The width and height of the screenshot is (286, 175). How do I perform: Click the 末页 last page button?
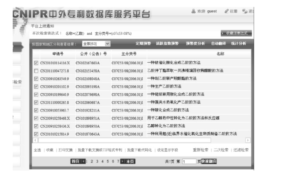click(x=130, y=161)
